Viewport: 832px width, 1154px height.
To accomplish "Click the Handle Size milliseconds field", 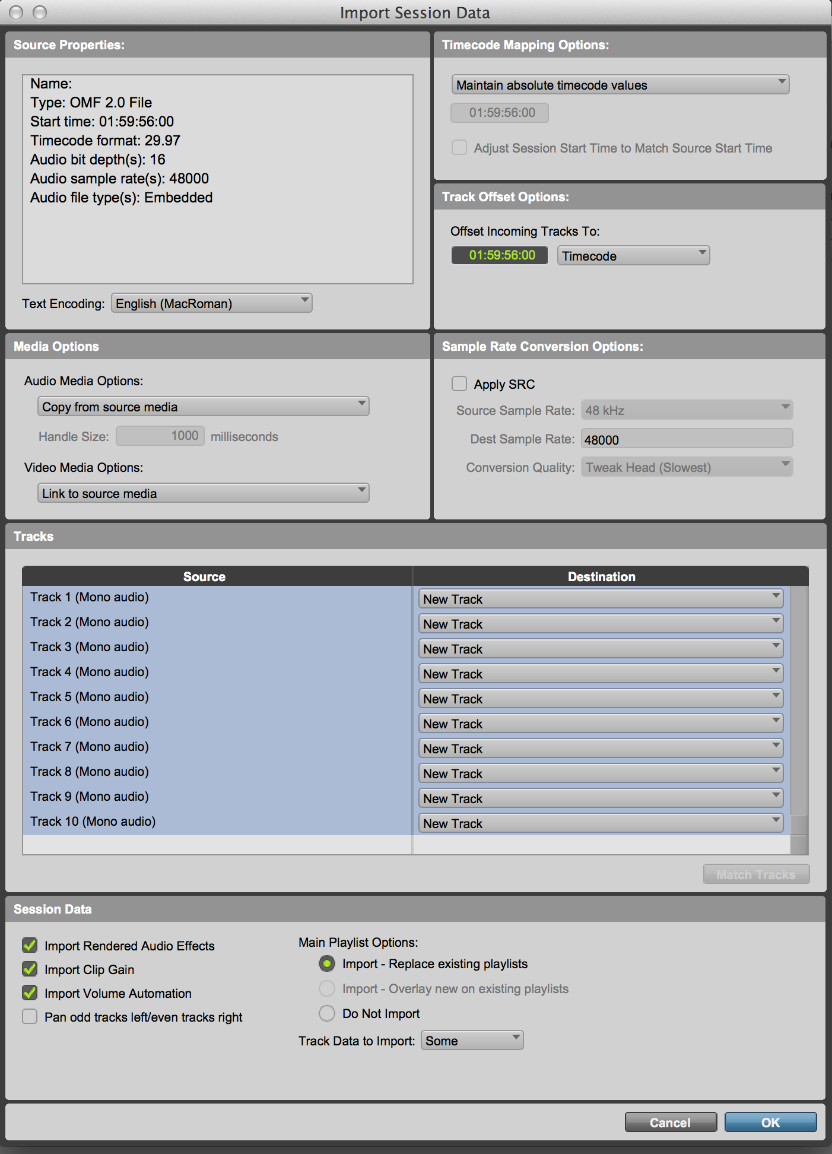I will click(160, 436).
